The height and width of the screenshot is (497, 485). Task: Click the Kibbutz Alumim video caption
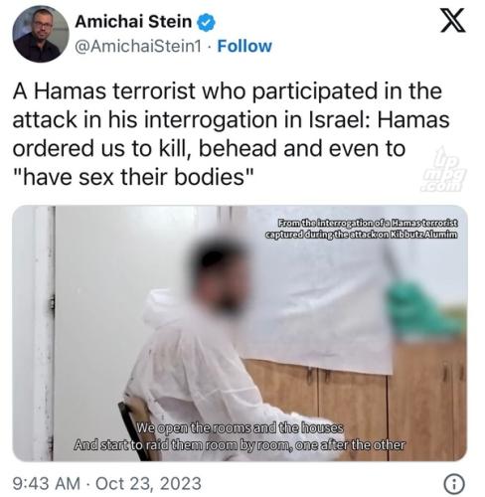coord(362,229)
